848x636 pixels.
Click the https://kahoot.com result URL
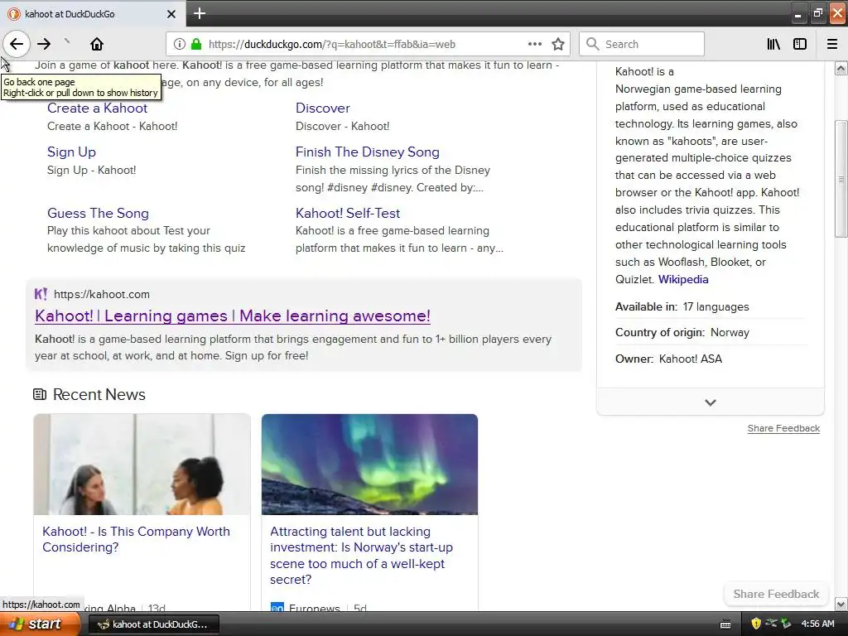(x=102, y=294)
